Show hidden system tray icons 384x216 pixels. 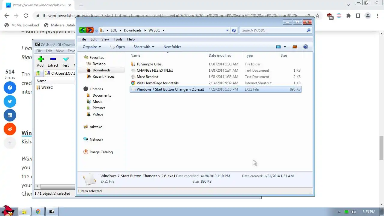coord(339,212)
